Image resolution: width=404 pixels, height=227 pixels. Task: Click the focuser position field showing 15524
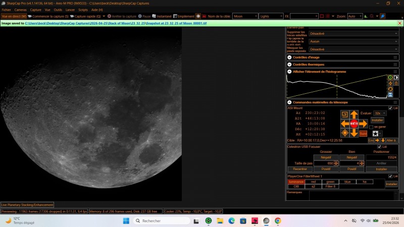381,157
